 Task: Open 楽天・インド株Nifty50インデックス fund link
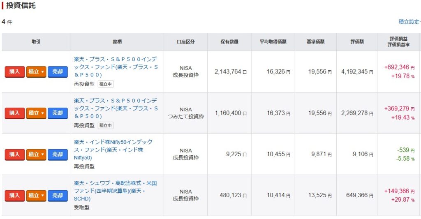pos(113,150)
